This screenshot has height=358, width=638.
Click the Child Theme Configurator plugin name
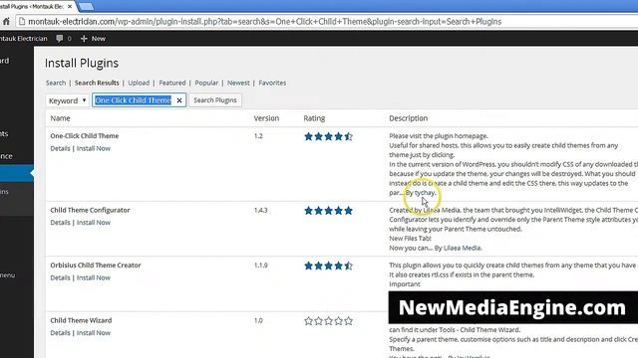point(90,210)
